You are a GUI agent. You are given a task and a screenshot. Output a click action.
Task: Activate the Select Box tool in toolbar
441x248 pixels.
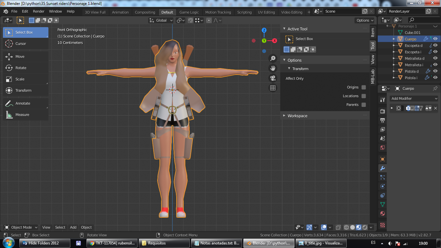point(26,32)
